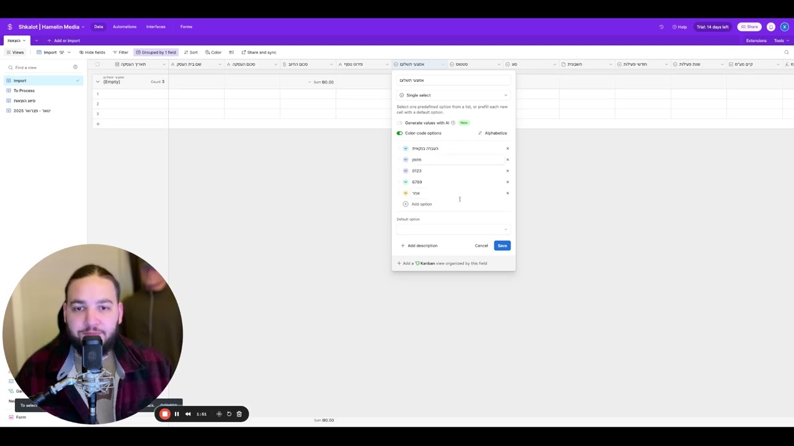This screenshot has height=446, width=794.
Task: Remove the 0123 option with its X
Action: coord(507,171)
